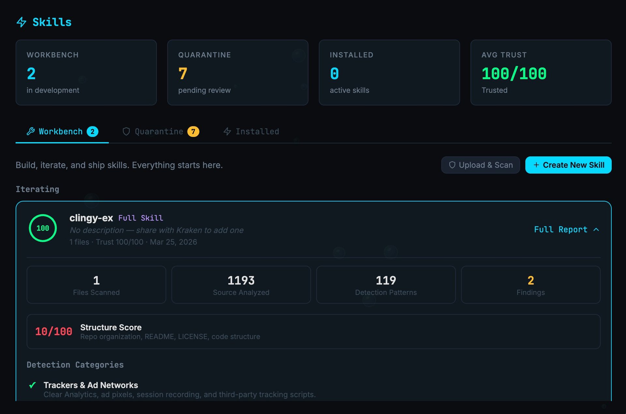Click the shield icon in Upload & Scan
Viewport: 626px width, 414px height.
(x=452, y=165)
